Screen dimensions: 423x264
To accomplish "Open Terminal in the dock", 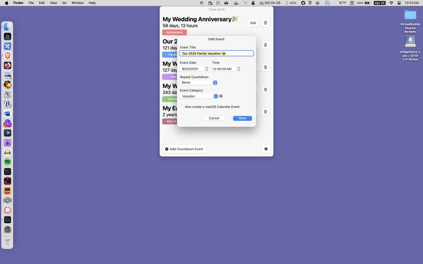I will pyautogui.click(x=7, y=171).
